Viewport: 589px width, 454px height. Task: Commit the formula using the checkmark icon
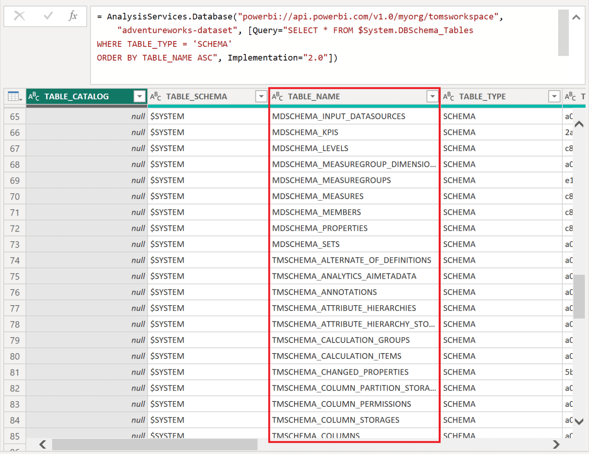tap(48, 16)
